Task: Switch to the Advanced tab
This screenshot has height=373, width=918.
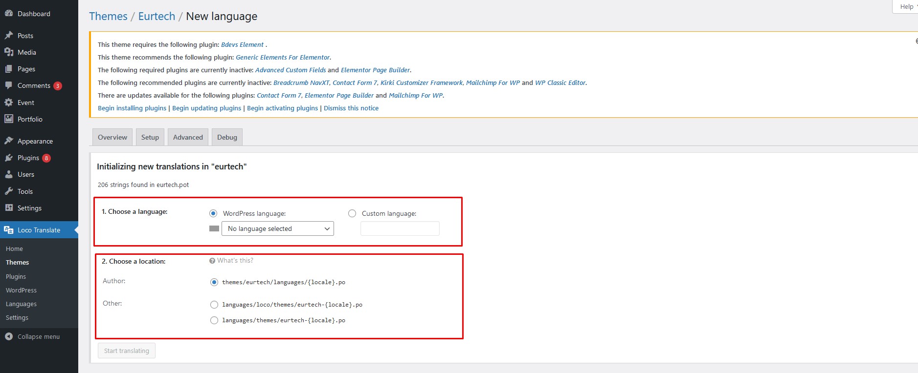Action: coord(188,137)
